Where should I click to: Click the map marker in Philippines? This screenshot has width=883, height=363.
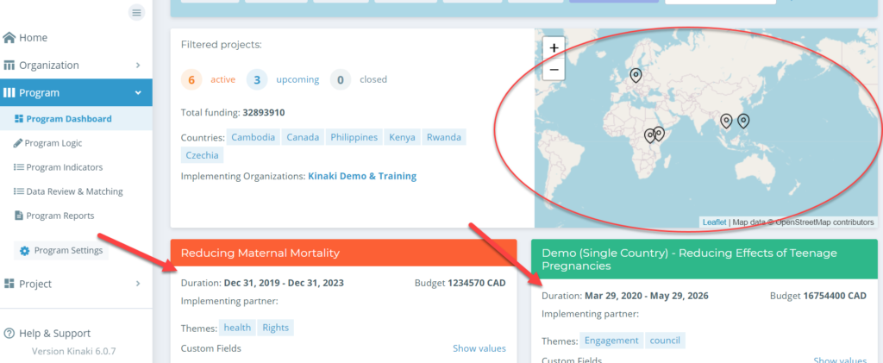(743, 121)
